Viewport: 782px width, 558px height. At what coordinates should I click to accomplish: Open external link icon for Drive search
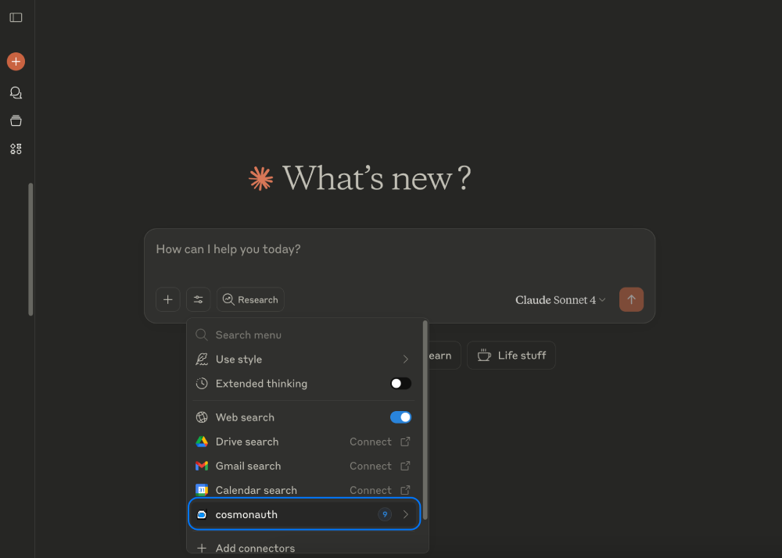[405, 442]
